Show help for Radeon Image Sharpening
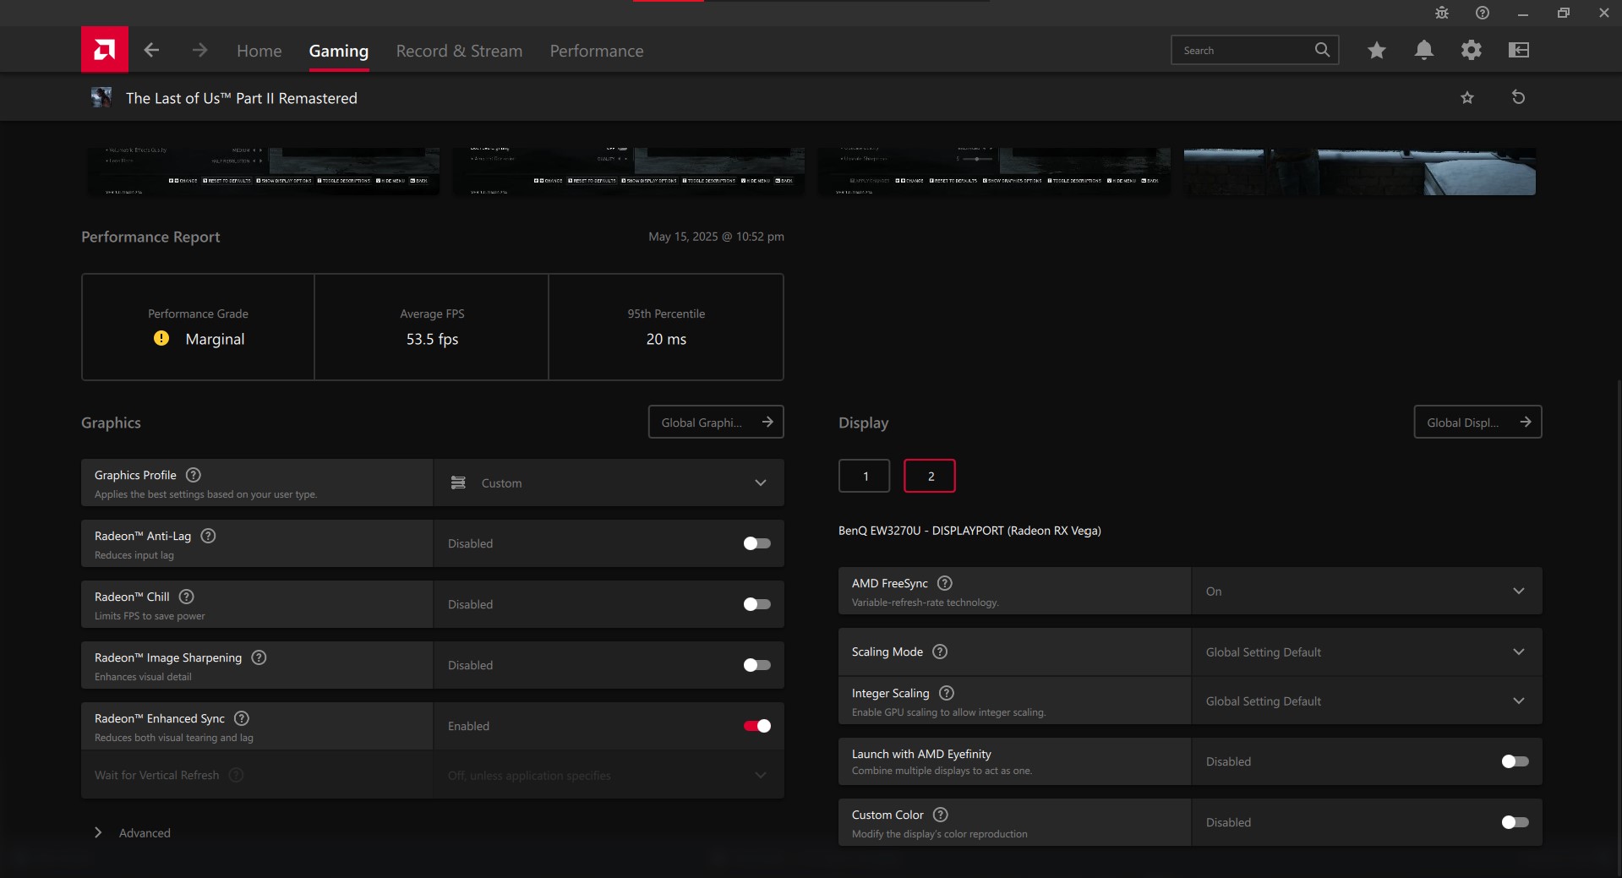Image resolution: width=1622 pixels, height=878 pixels. pyautogui.click(x=259, y=657)
